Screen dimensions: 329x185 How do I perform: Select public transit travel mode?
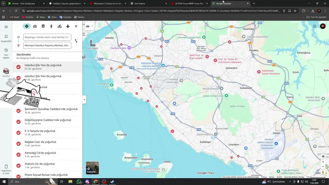(43, 26)
